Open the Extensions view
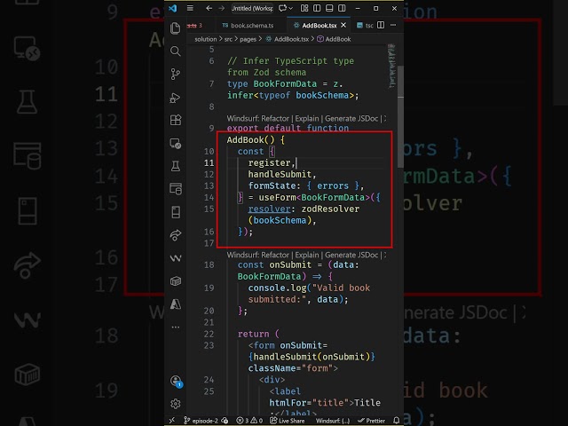The image size is (568, 426). (176, 120)
